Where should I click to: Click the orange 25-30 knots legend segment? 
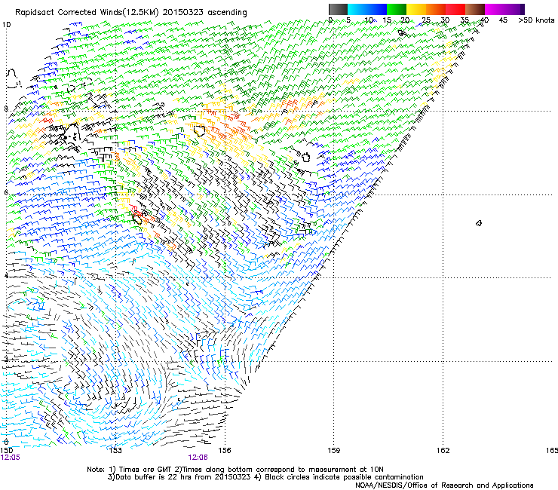coord(436,9)
